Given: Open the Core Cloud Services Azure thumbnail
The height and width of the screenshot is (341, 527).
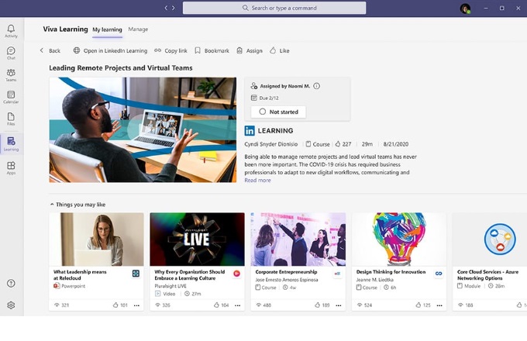Looking at the screenshot, I should pyautogui.click(x=490, y=239).
